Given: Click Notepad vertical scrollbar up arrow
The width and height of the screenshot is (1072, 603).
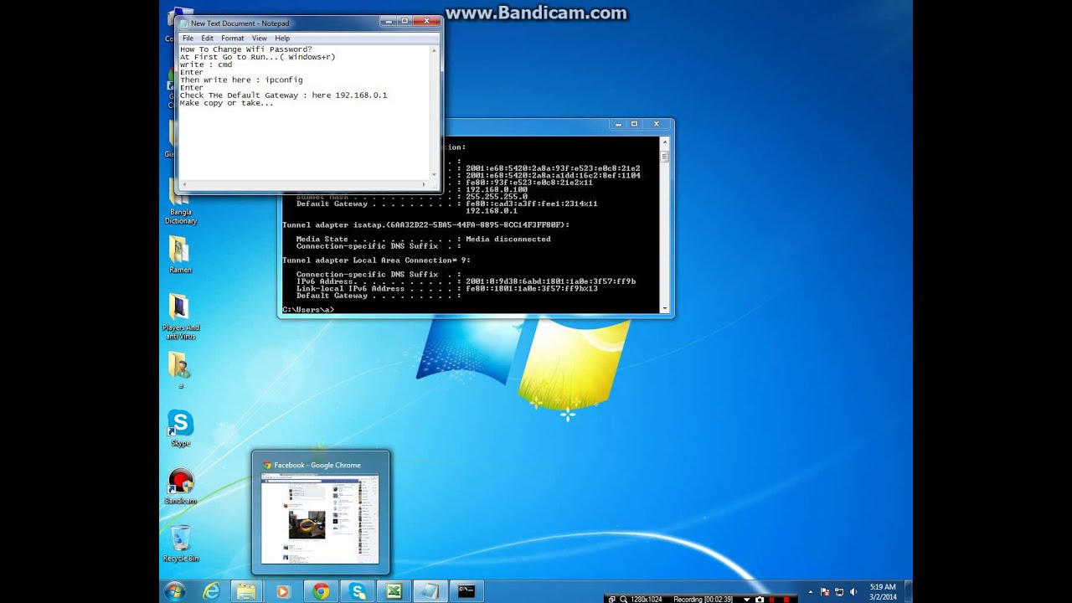Looking at the screenshot, I should coord(435,50).
